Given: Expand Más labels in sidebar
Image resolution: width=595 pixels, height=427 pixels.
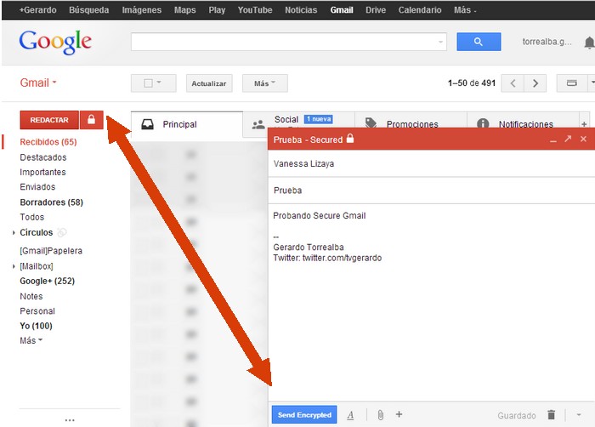Looking at the screenshot, I should (x=31, y=340).
